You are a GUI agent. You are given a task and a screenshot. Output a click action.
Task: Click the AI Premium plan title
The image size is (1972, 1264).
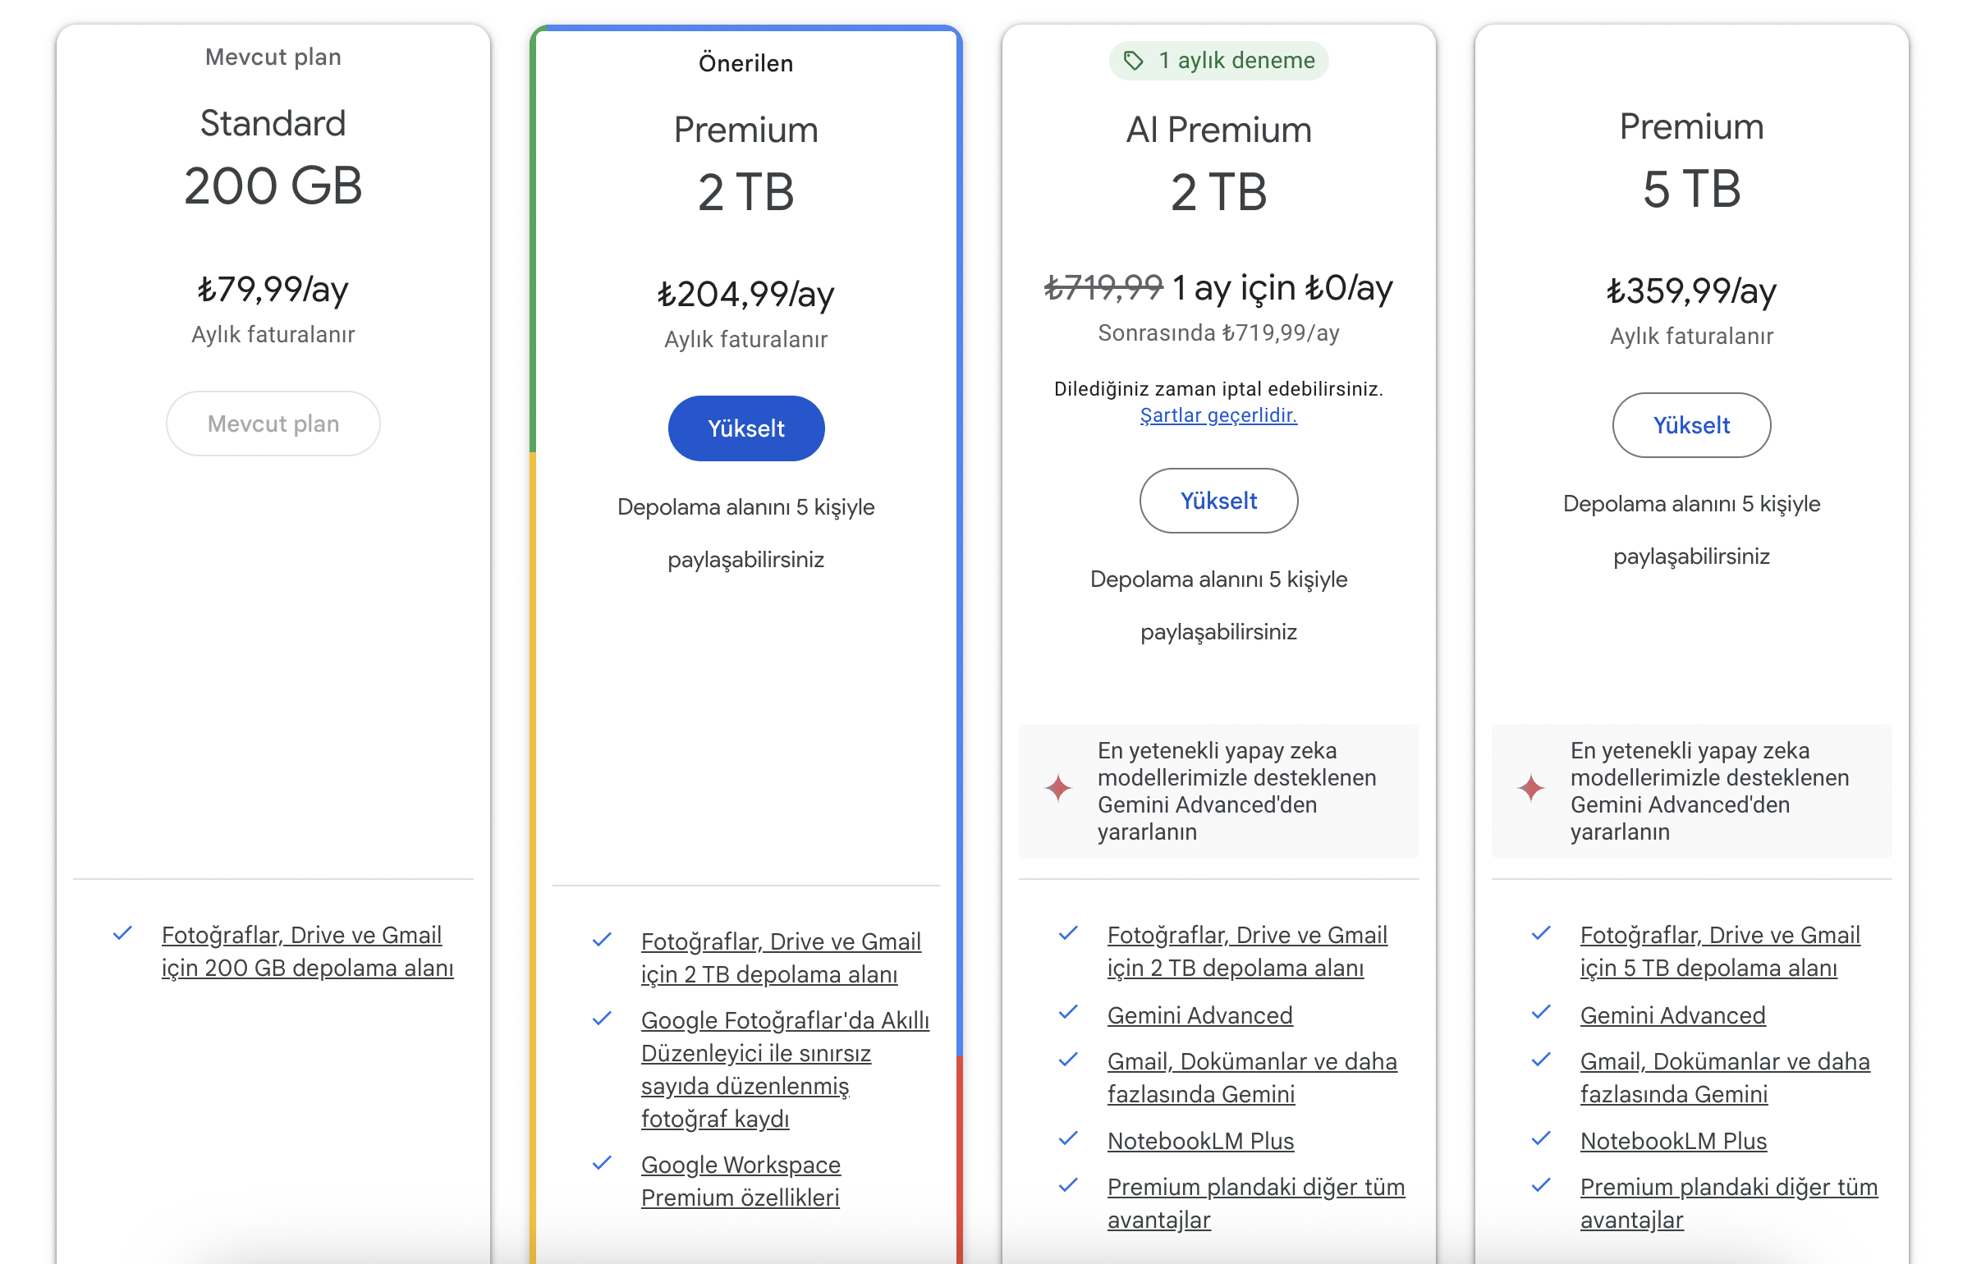click(x=1218, y=130)
